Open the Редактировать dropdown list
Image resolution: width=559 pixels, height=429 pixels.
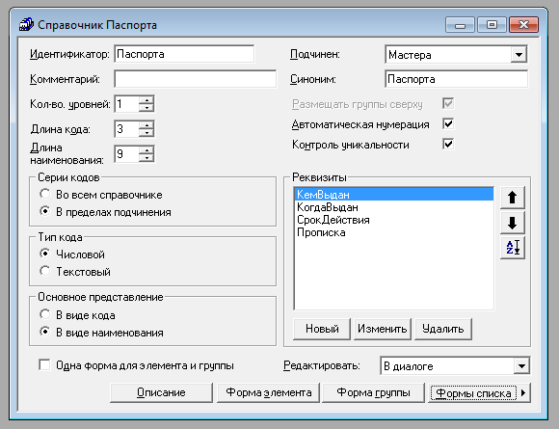(x=521, y=366)
